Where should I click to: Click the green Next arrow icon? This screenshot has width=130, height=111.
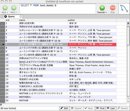point(14,8)
